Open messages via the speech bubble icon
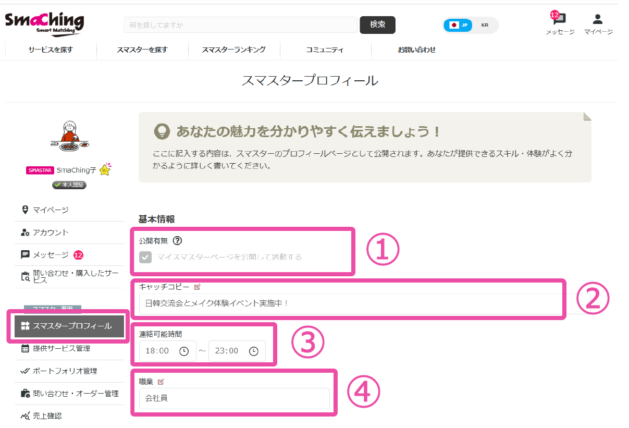 [560, 20]
